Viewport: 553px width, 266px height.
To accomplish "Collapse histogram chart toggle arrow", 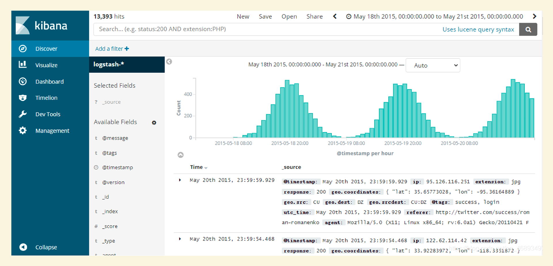I will [x=181, y=155].
